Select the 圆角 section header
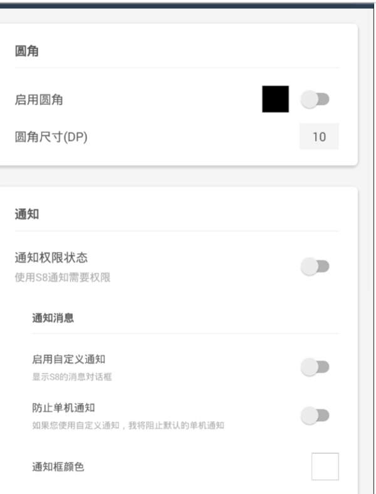The height and width of the screenshot is (494, 376). pyautogui.click(x=27, y=51)
